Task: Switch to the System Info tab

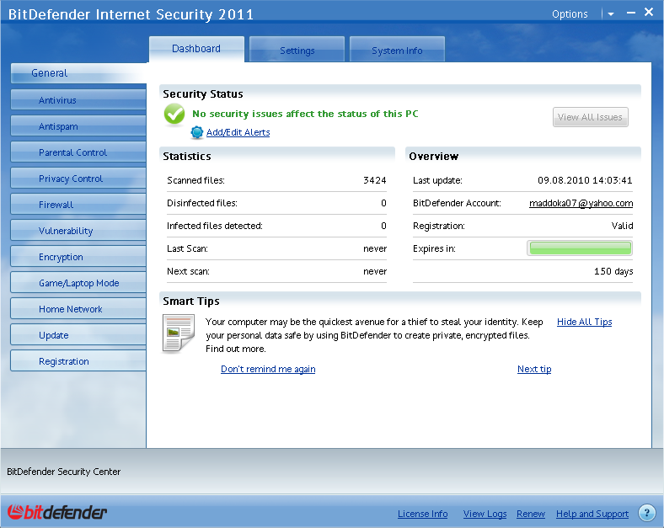Action: coord(397,51)
